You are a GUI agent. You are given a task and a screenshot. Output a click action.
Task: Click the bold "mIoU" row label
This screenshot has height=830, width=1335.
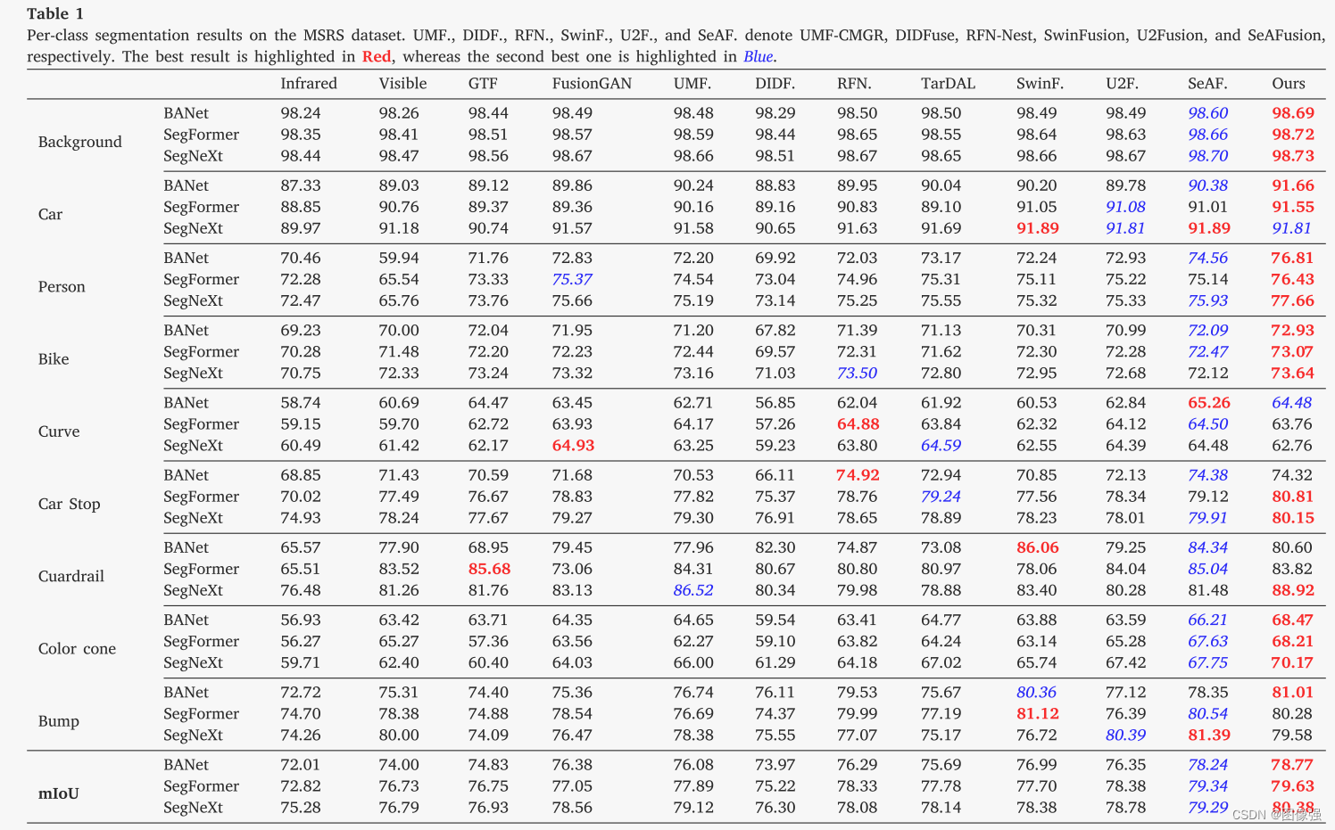[x=59, y=793]
